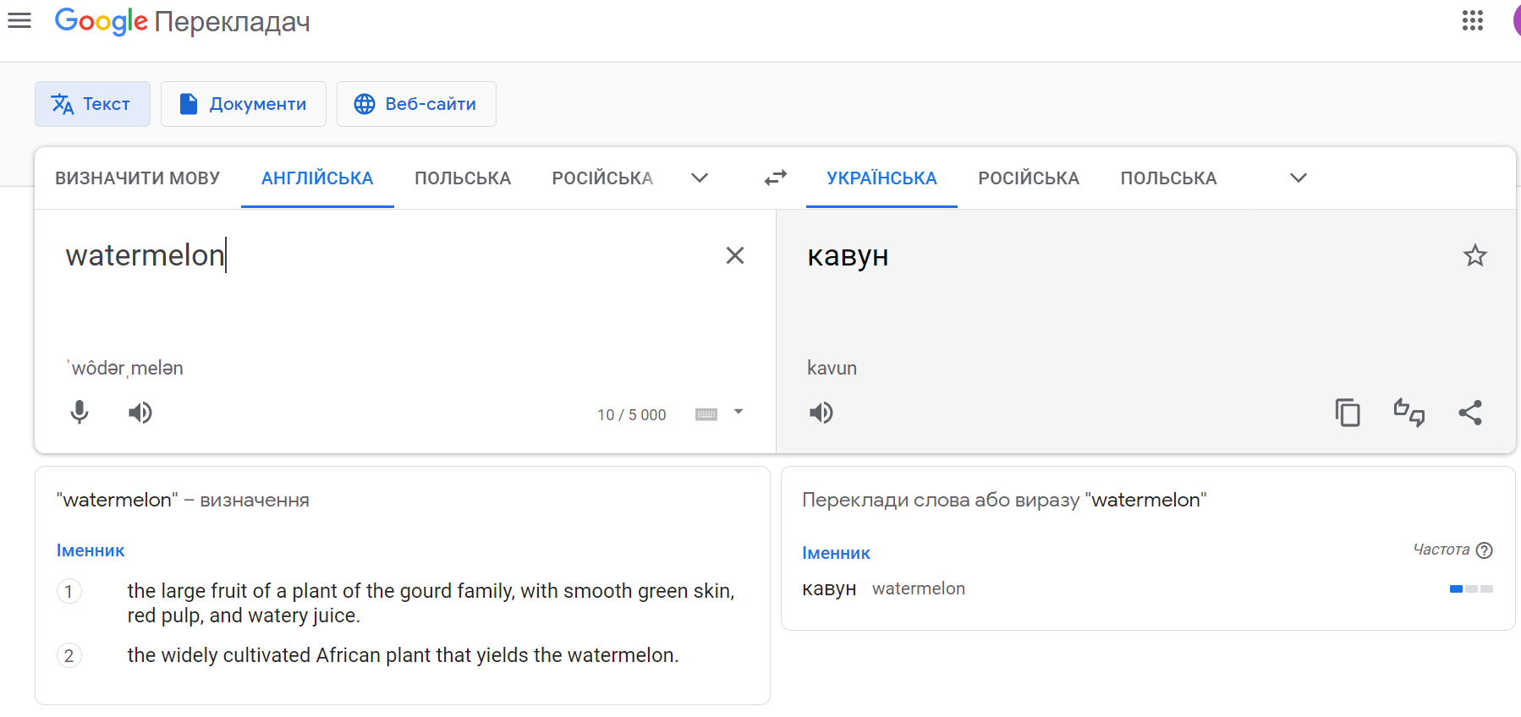Viewport: 1521px width, 717px height.
Task: Select ПОЛЬСЬКА as source language
Action: [x=463, y=178]
